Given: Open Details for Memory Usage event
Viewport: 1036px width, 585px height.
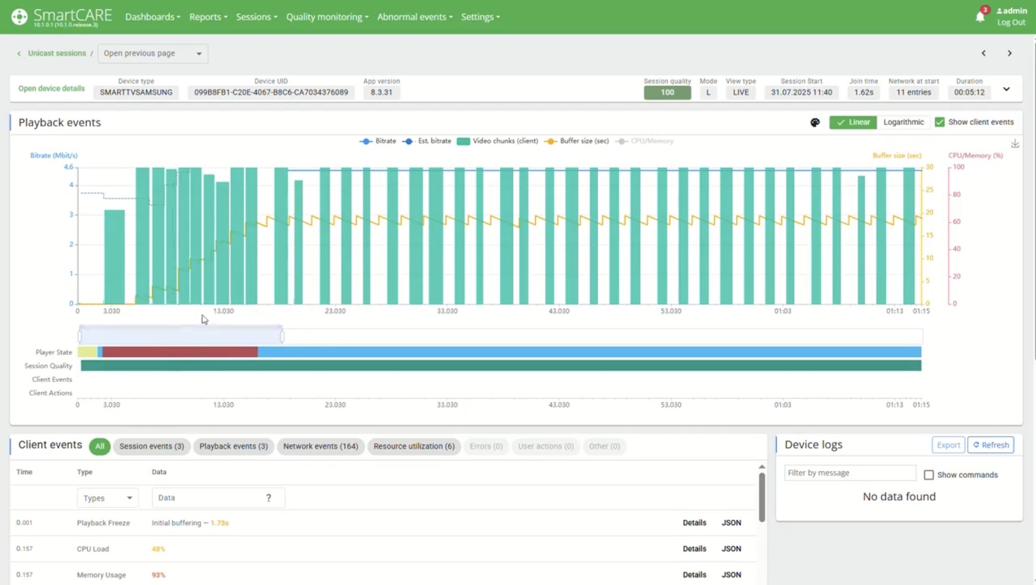Looking at the screenshot, I should tap(694, 575).
